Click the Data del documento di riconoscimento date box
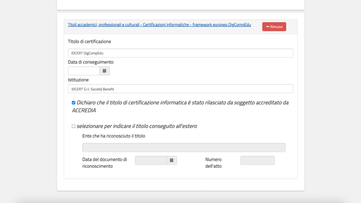The width and height of the screenshot is (361, 203). (x=151, y=160)
